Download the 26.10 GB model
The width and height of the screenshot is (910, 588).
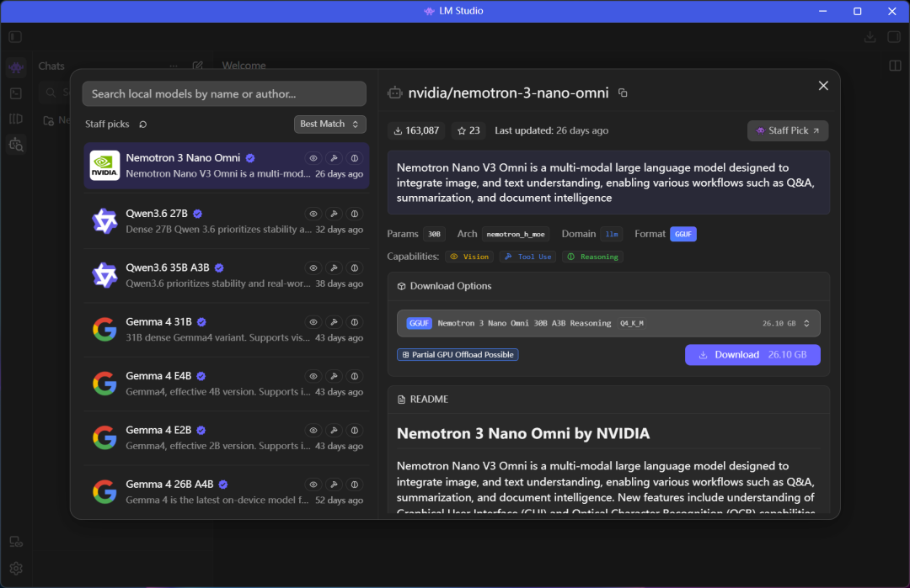[752, 354]
